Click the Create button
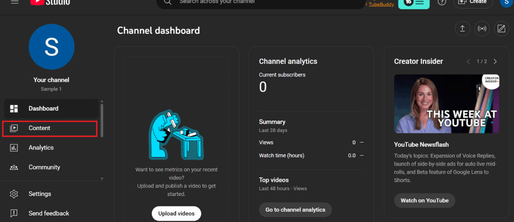 [473, 2]
